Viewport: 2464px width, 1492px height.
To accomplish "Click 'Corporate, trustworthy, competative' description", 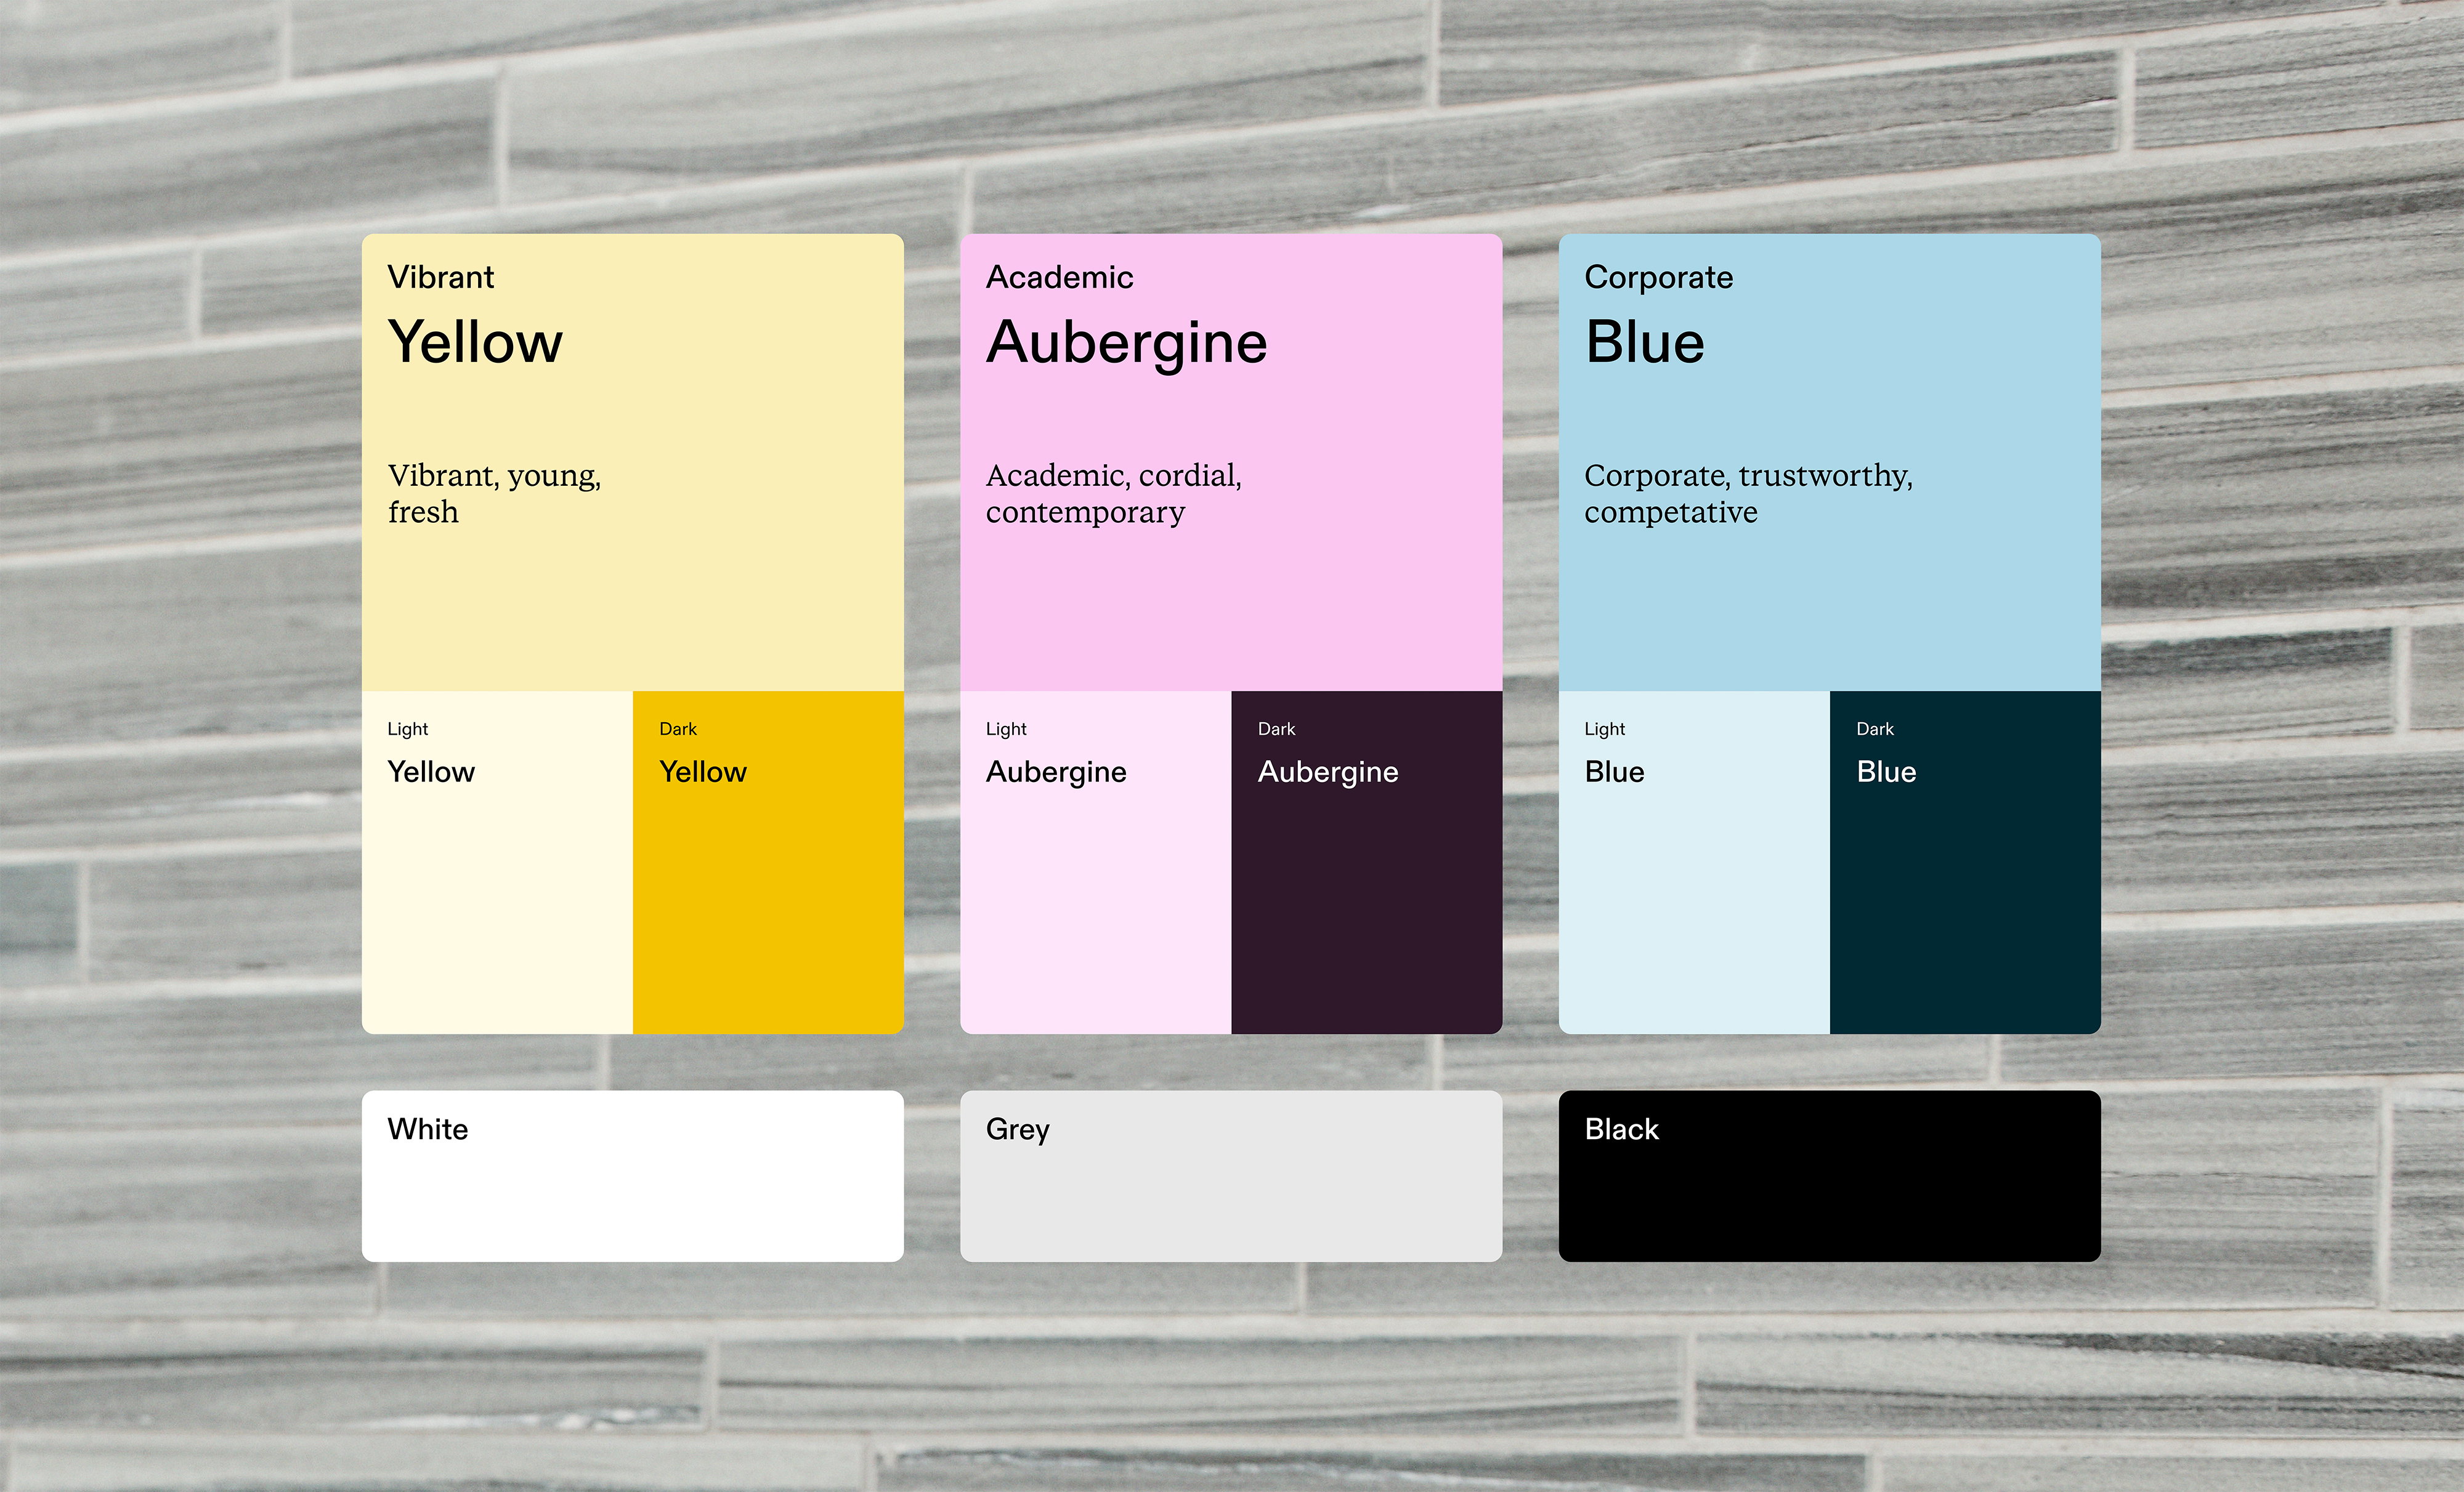I will pyautogui.click(x=1748, y=494).
